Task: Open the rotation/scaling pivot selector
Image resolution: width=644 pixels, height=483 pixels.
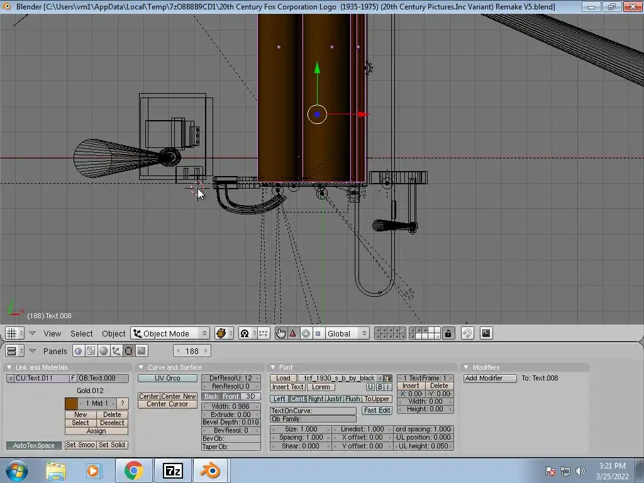Action: pos(248,333)
